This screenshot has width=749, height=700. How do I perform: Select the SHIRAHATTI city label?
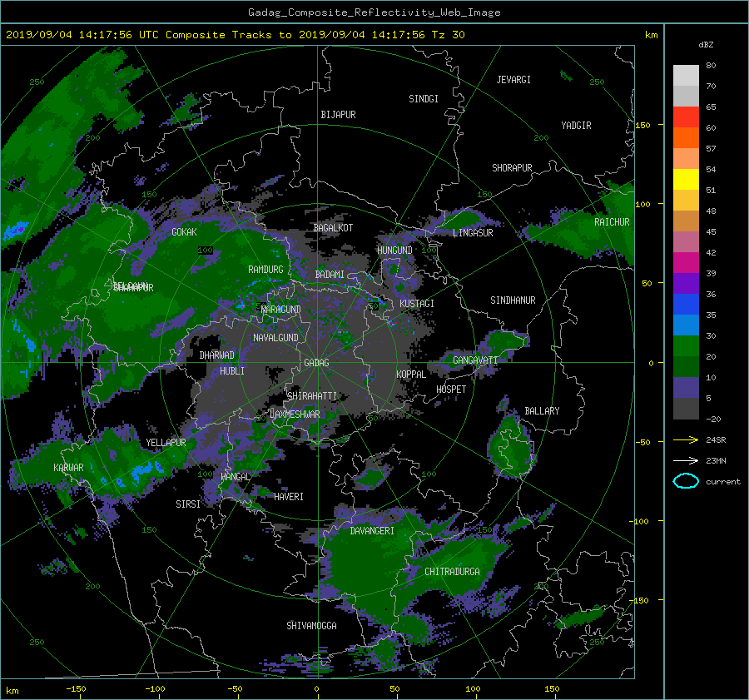click(312, 396)
